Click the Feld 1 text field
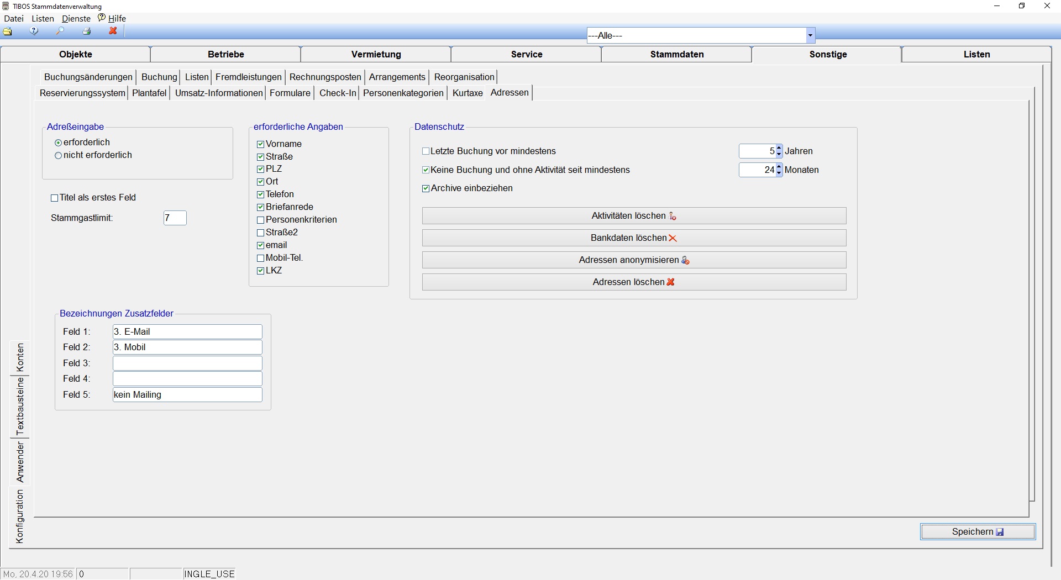Screen dimensions: 1061x580 187,331
